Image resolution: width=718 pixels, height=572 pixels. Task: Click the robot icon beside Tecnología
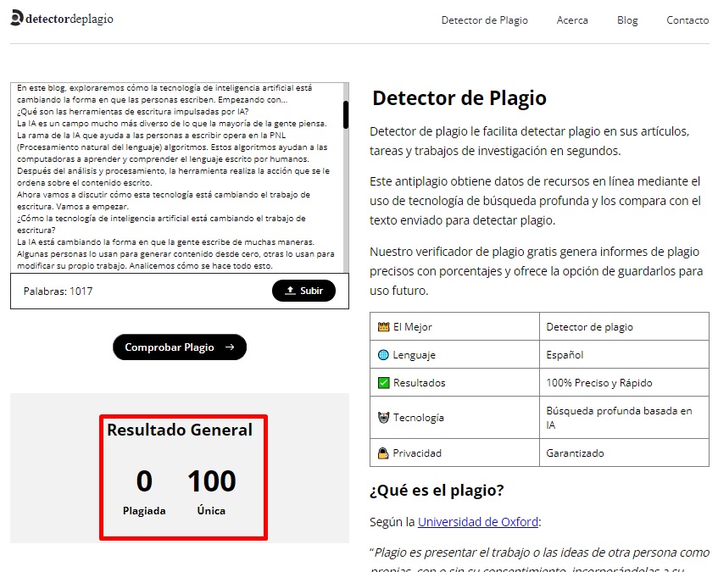(383, 418)
